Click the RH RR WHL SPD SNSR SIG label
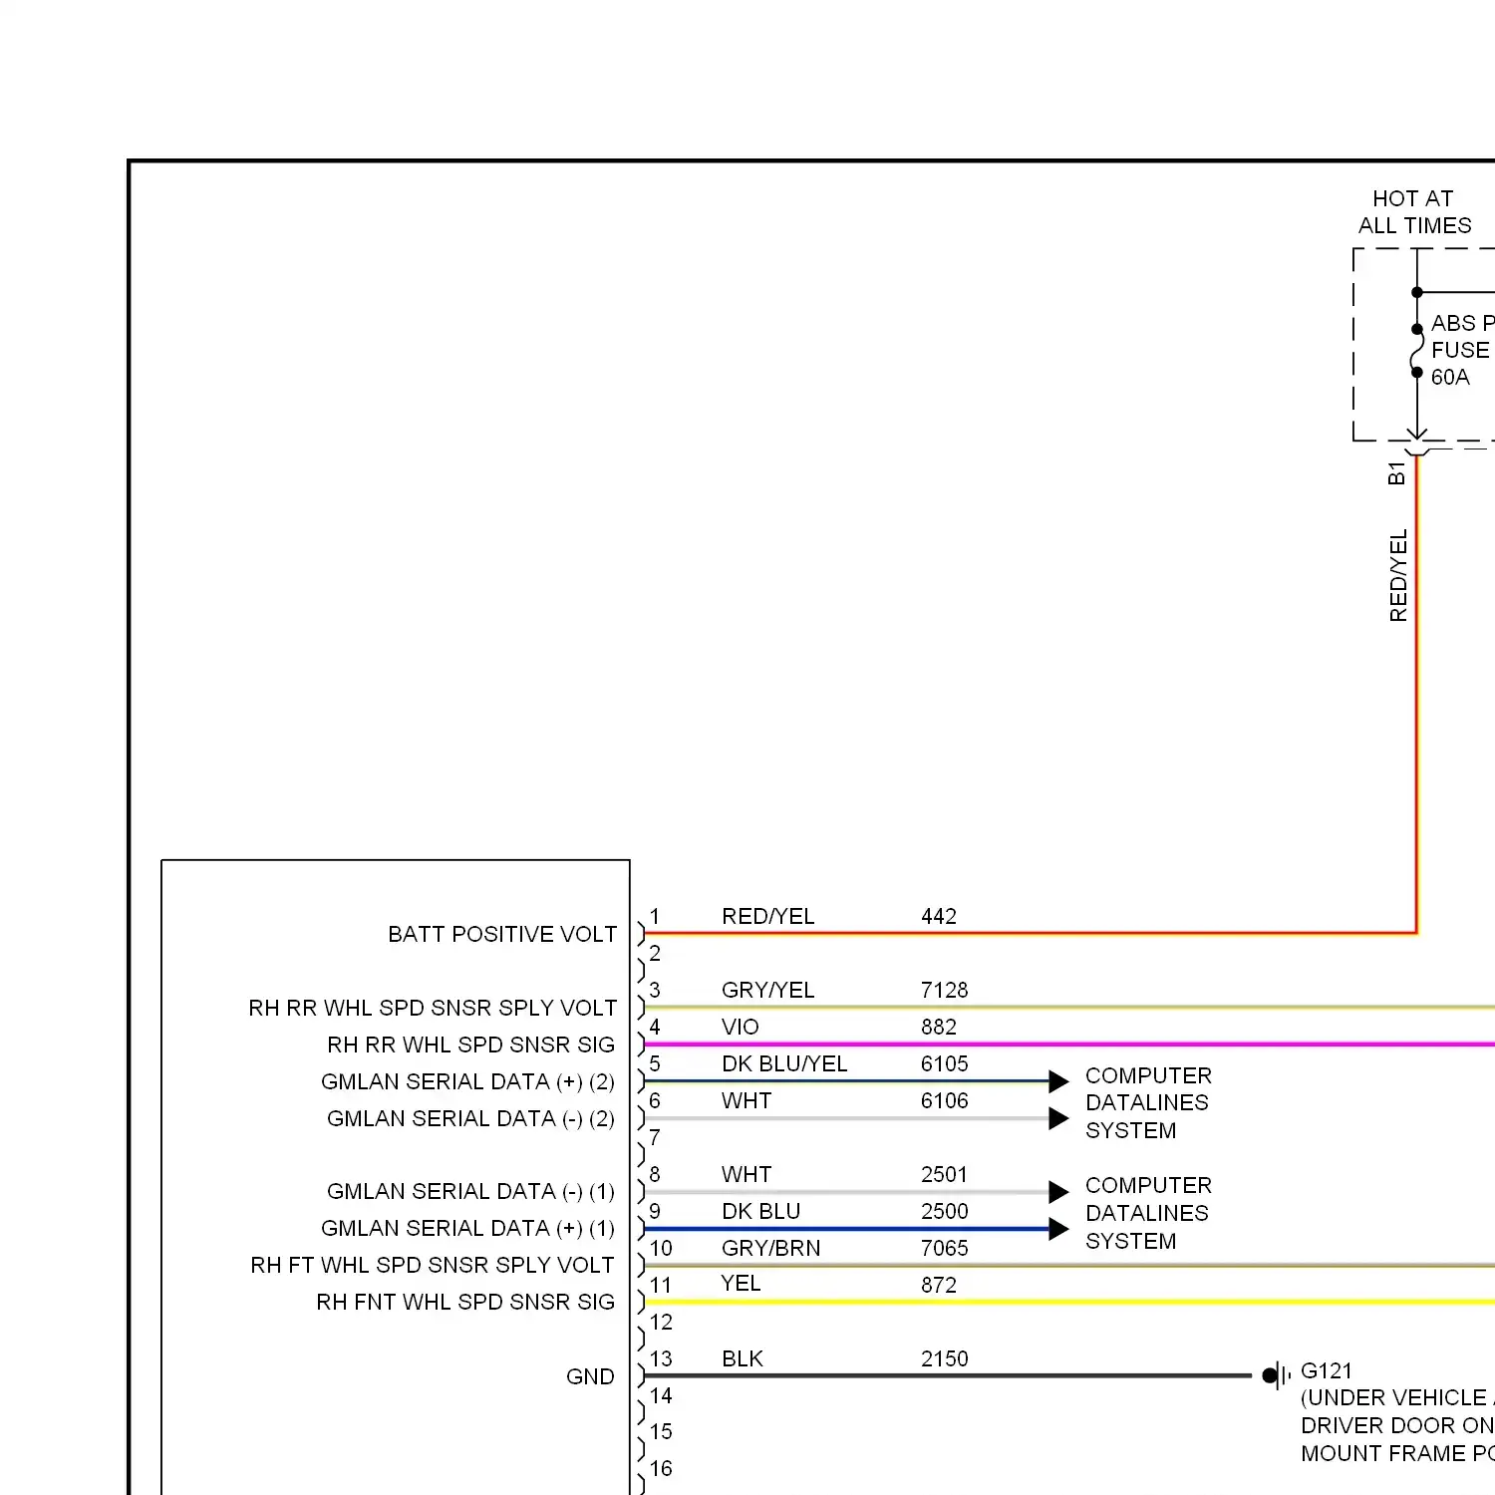 click(470, 1045)
